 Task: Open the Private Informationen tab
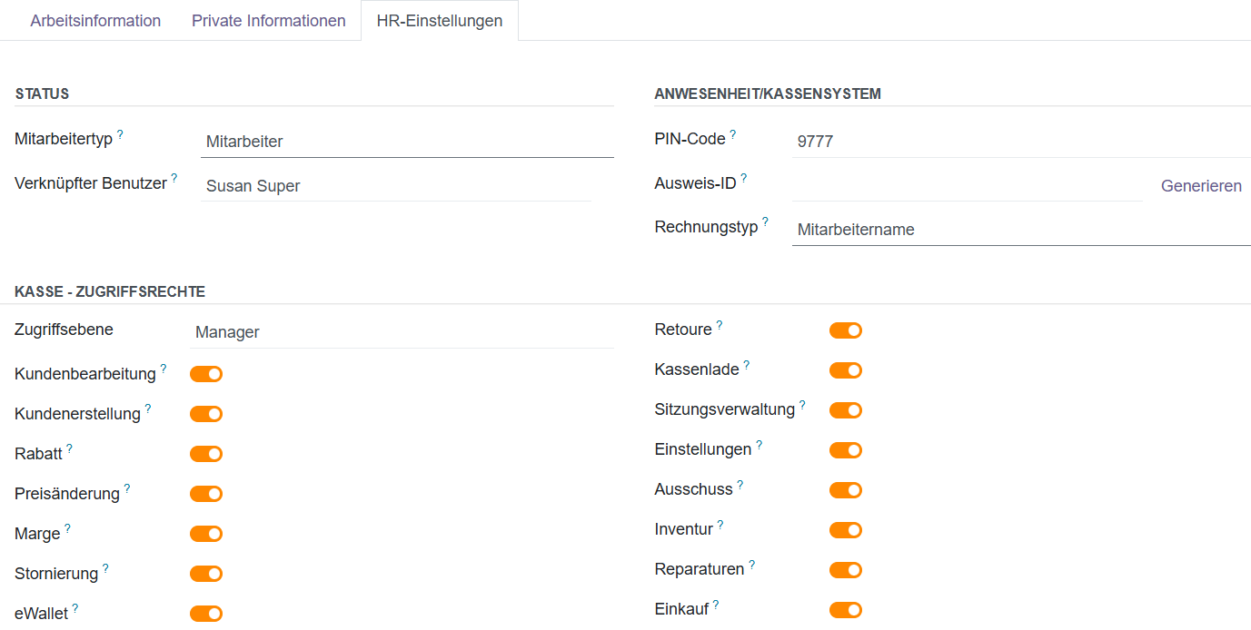[268, 21]
